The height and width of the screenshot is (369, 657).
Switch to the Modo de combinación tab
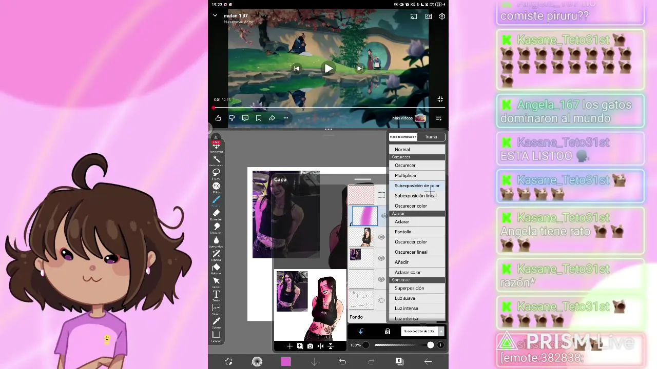(403, 137)
